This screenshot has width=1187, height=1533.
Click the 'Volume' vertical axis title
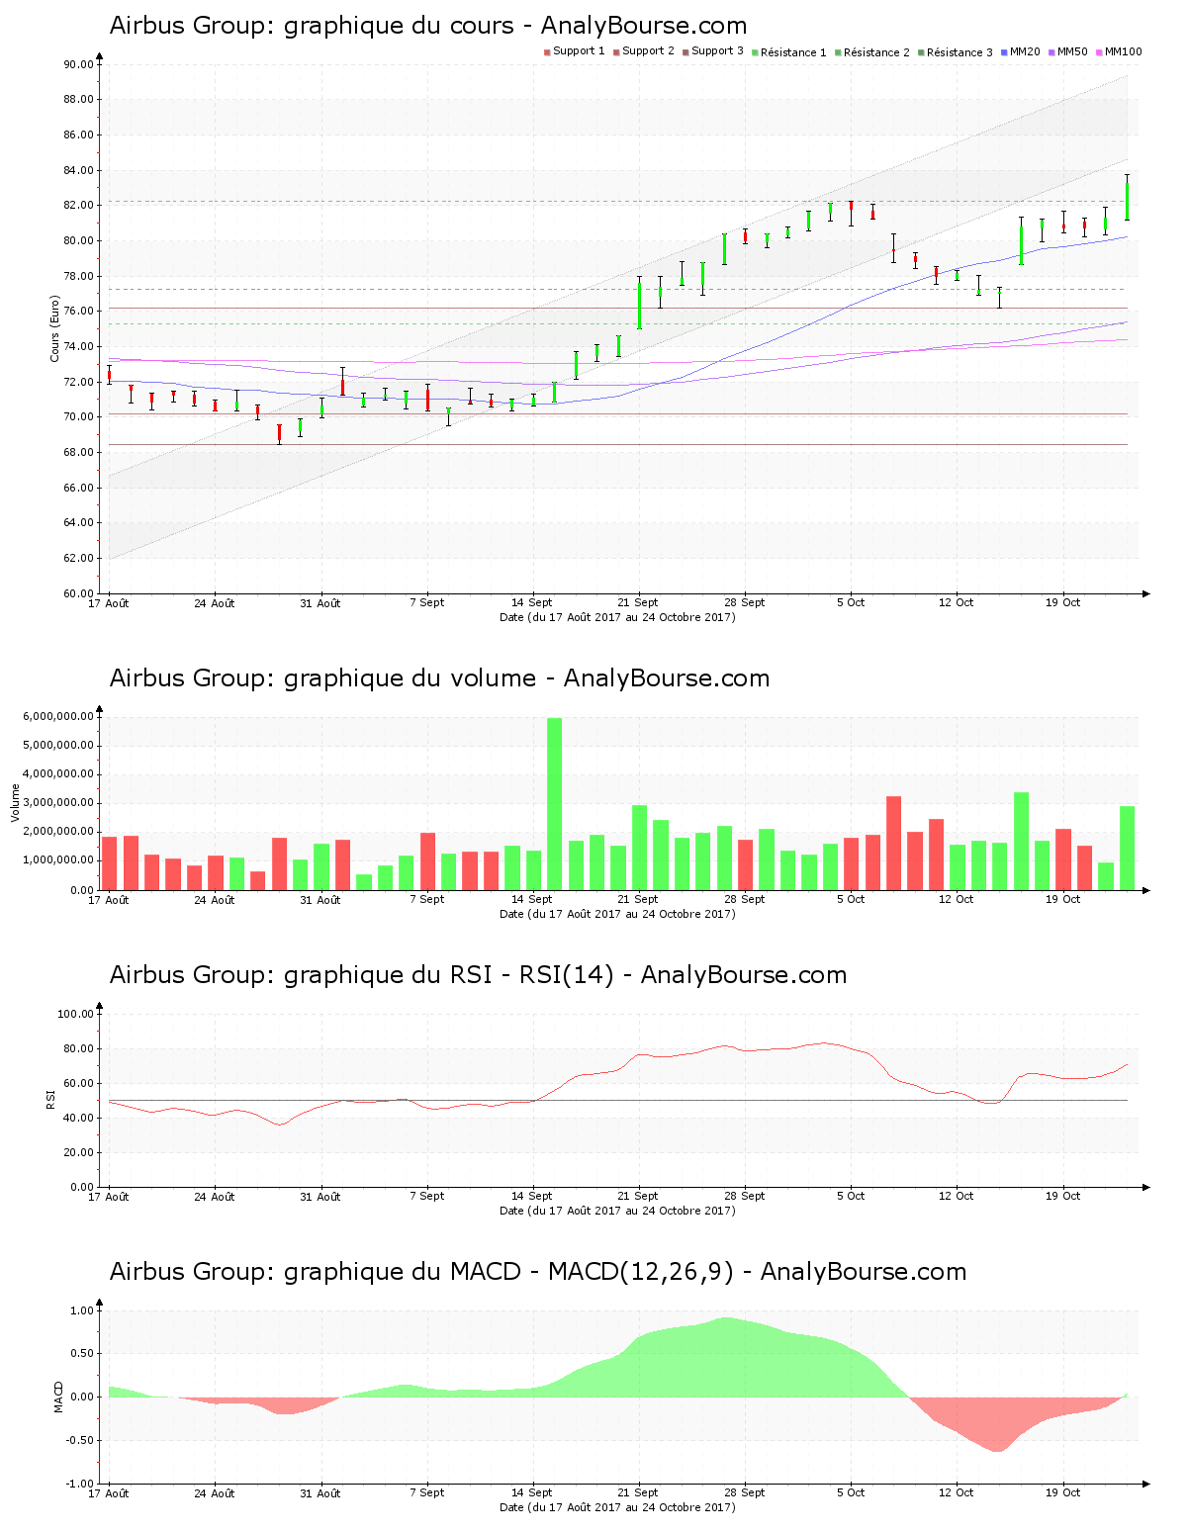coord(15,802)
